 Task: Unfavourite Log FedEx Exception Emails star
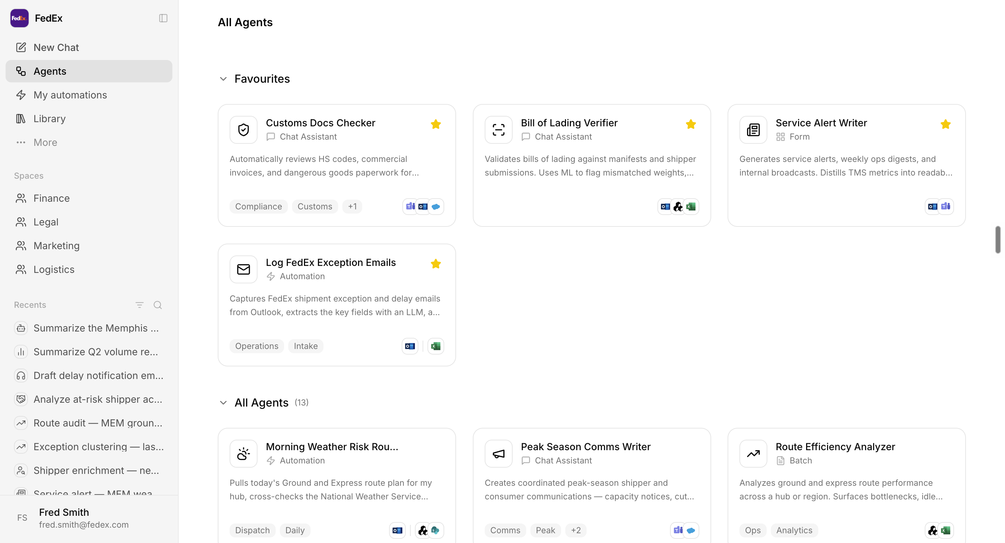pyautogui.click(x=436, y=264)
